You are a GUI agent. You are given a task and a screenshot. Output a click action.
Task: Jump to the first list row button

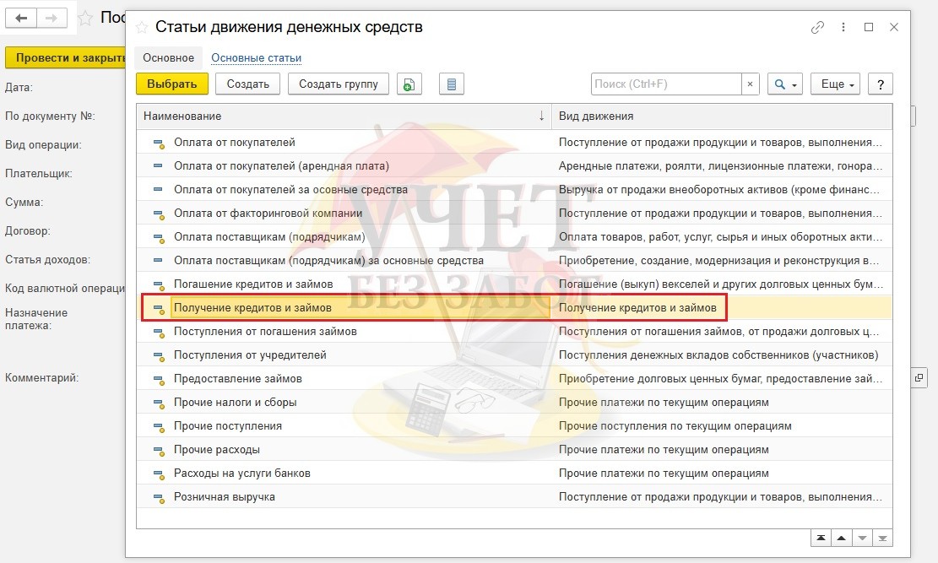pyautogui.click(x=821, y=538)
